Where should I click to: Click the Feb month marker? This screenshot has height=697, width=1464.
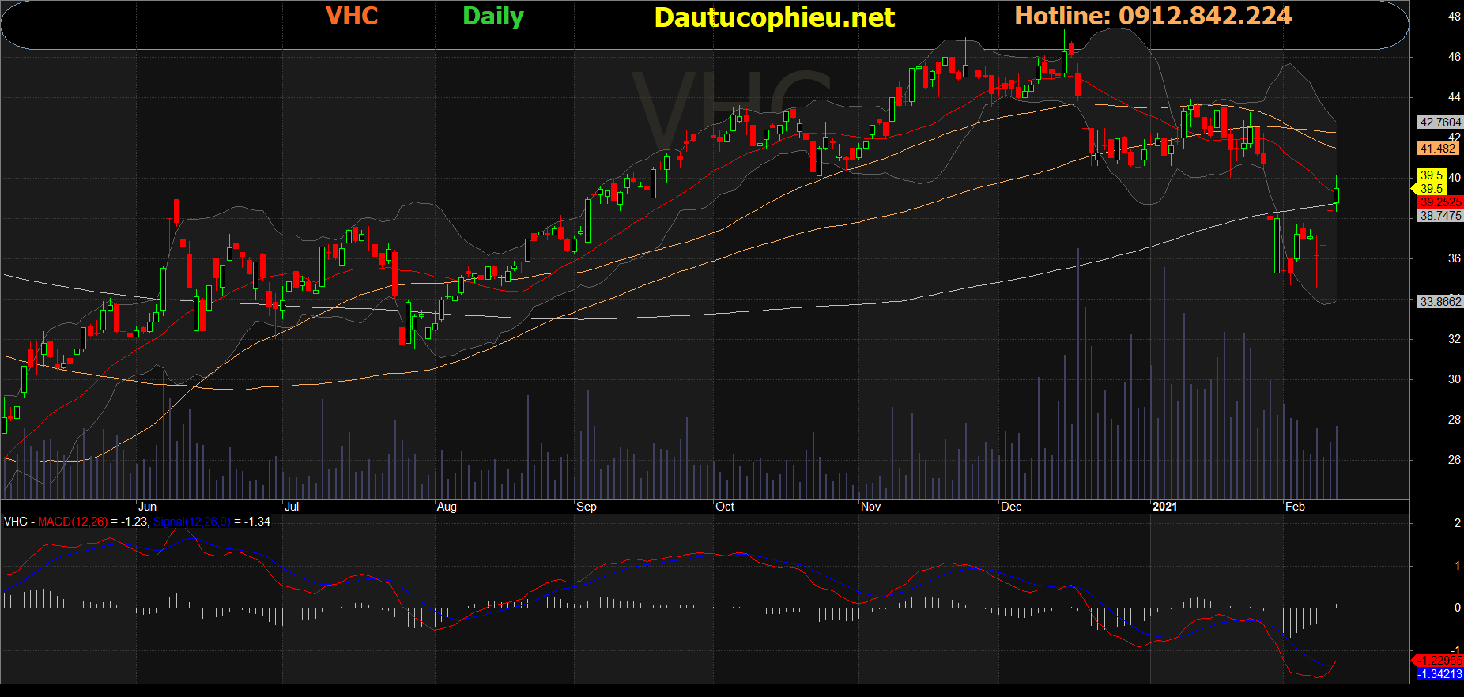click(1295, 507)
